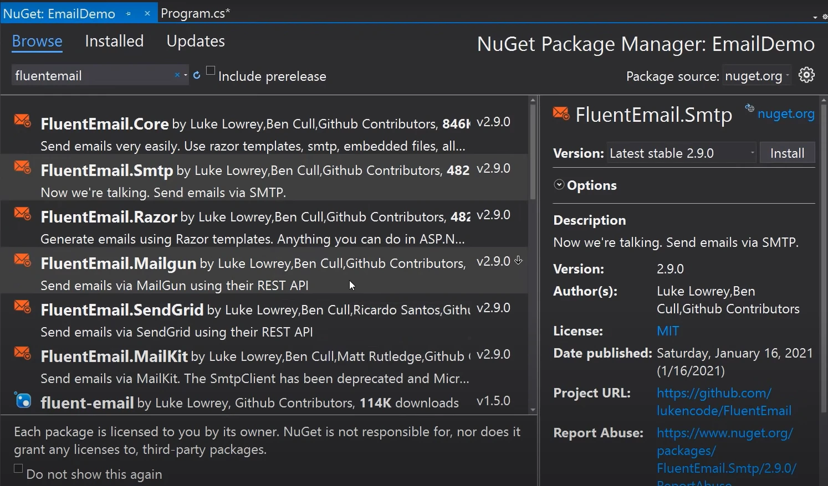The height and width of the screenshot is (486, 828).
Task: Open document tabs overflow dropdown arrow
Action: (815, 17)
